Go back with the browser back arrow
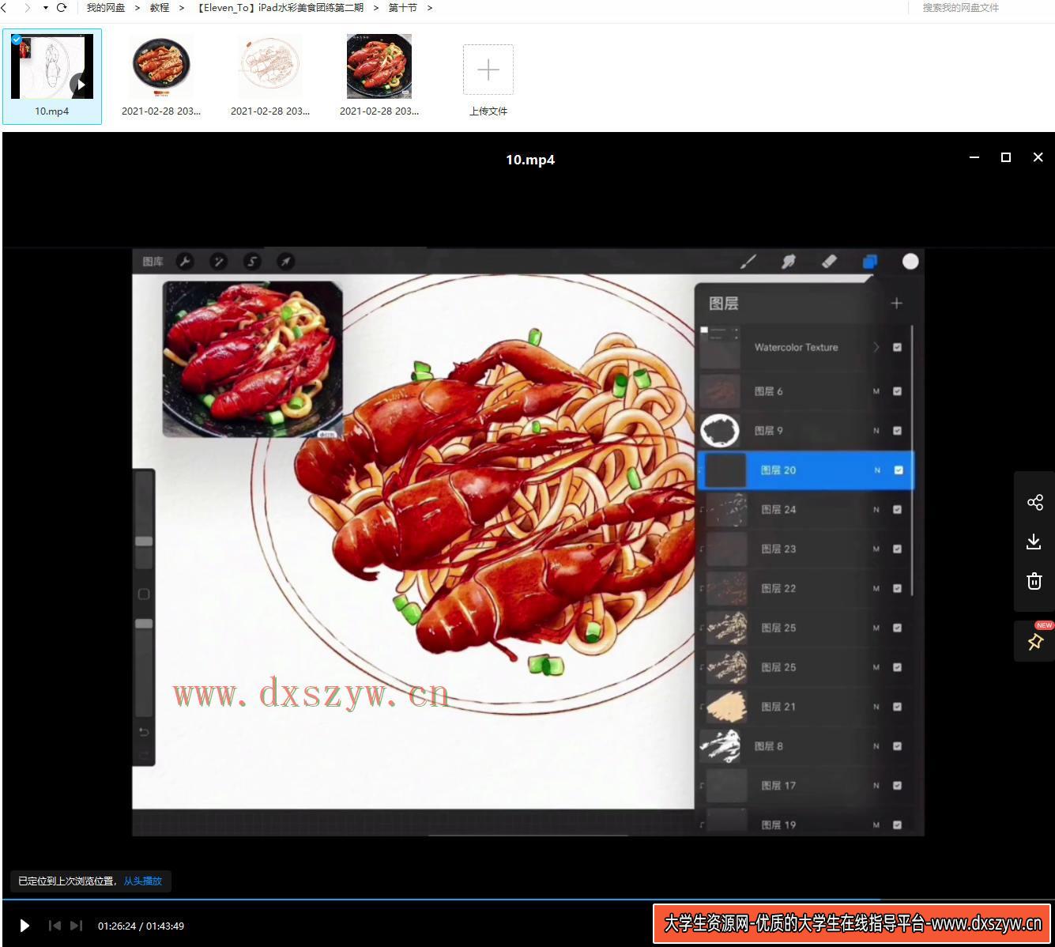 [x=4, y=8]
